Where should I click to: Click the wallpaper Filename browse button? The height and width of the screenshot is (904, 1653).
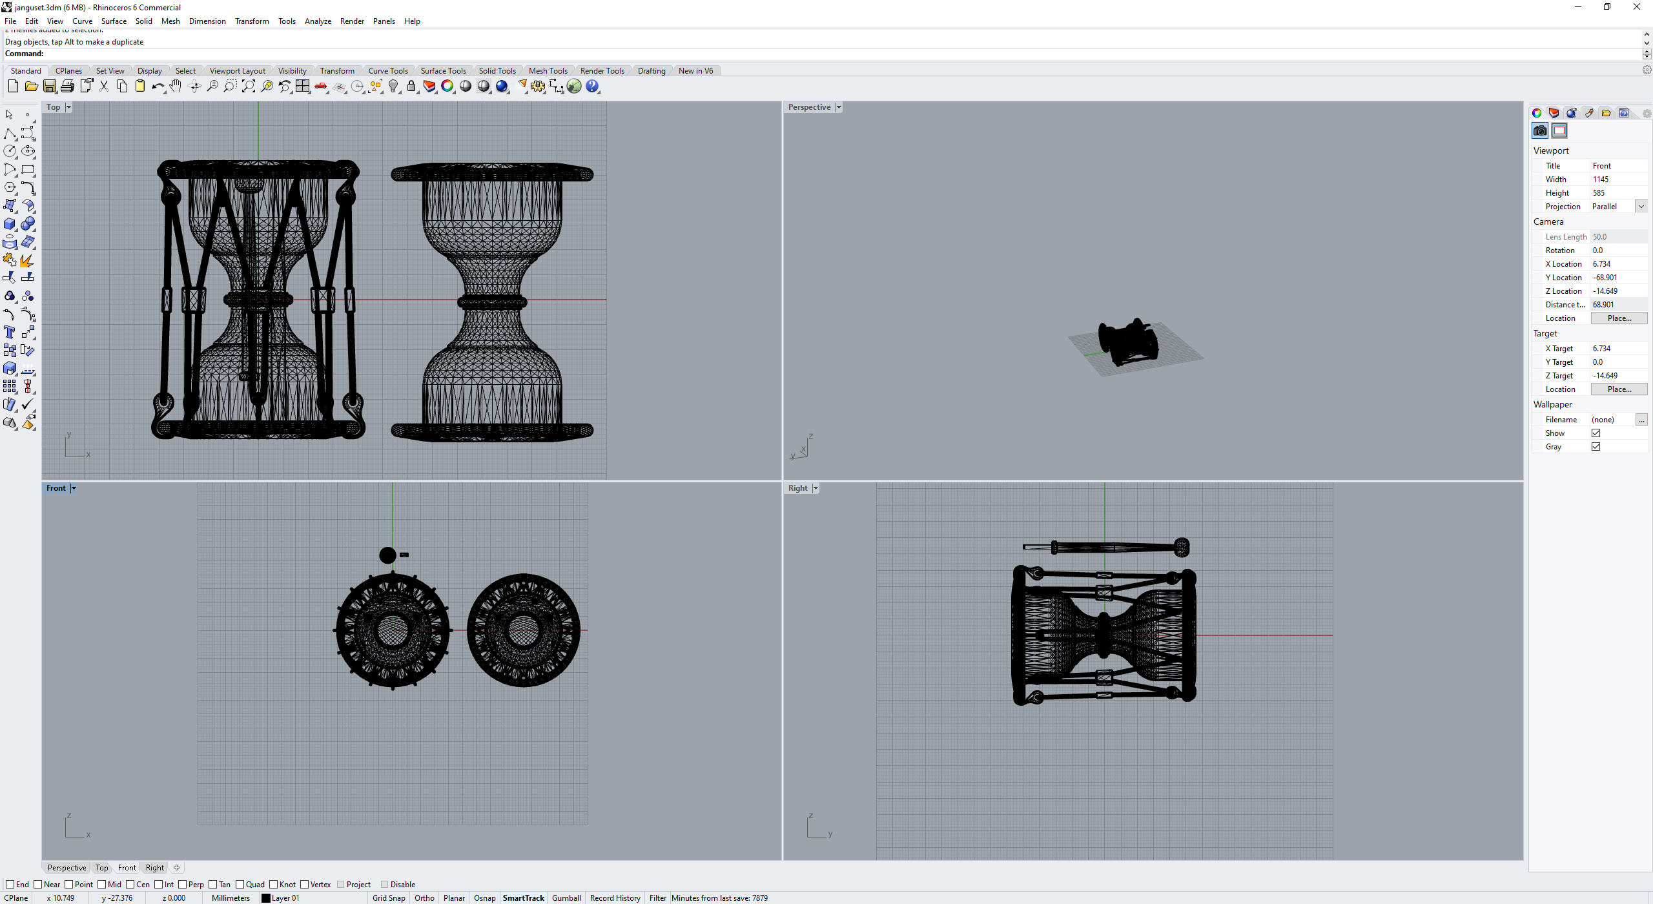tap(1641, 420)
